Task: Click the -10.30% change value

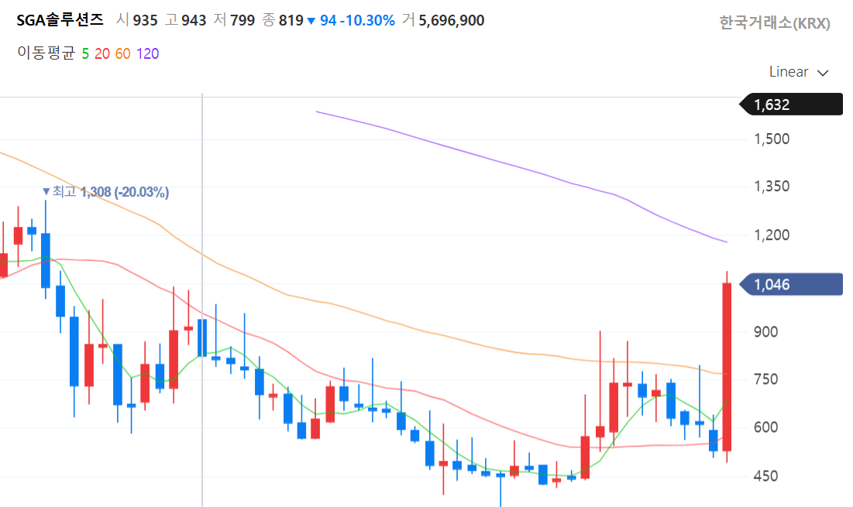Action: pyautogui.click(x=368, y=21)
